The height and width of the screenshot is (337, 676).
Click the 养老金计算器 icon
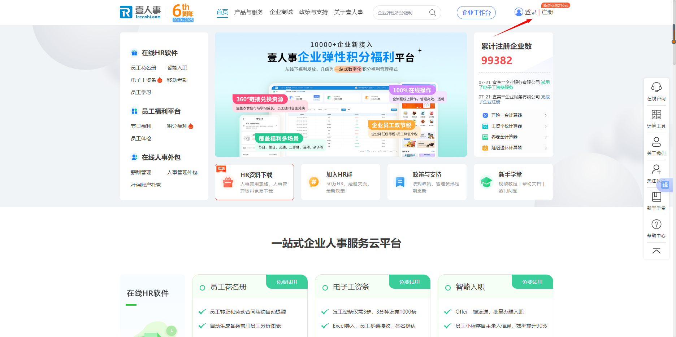click(485, 137)
